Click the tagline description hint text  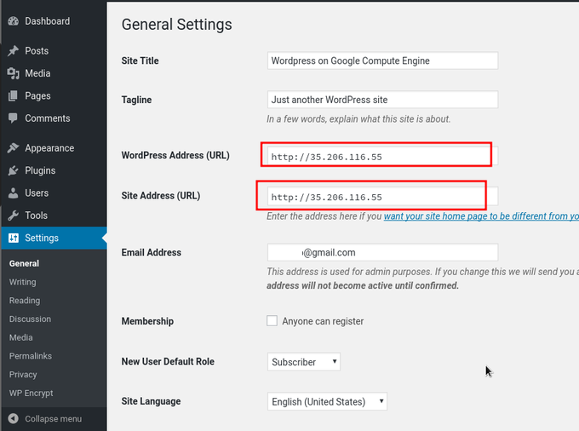pyautogui.click(x=358, y=119)
